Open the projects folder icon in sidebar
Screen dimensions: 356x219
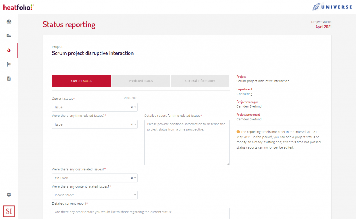[x=9, y=36]
